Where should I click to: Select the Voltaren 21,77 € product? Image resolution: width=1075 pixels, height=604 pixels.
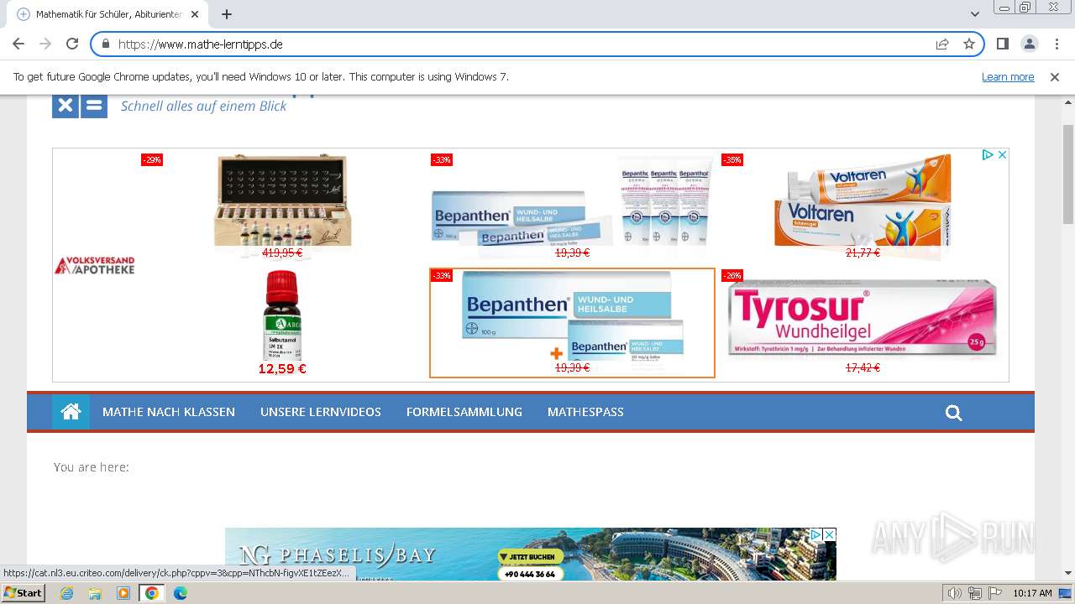click(863, 206)
